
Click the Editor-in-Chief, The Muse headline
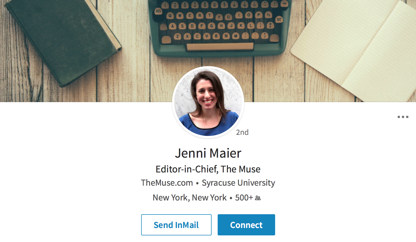click(x=208, y=169)
